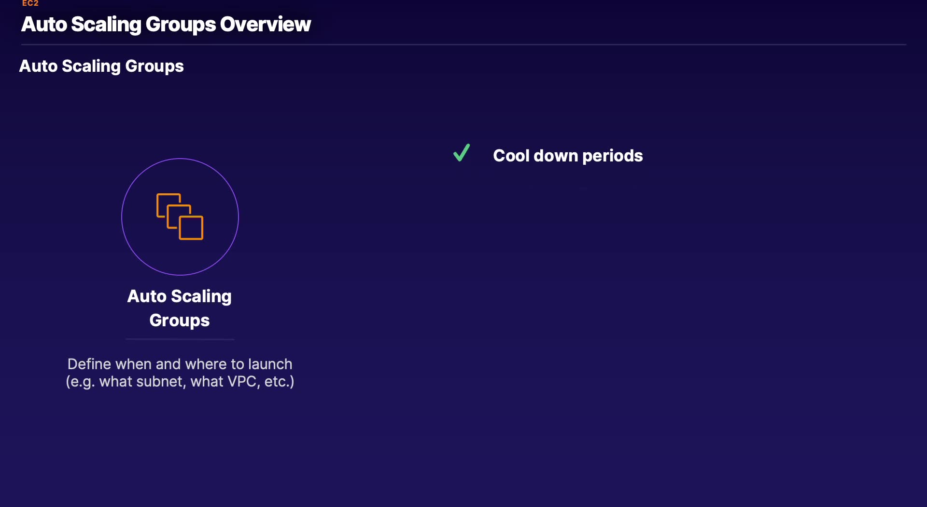
Task: Click the word 'periods' in the bullet
Action: tap(612, 156)
